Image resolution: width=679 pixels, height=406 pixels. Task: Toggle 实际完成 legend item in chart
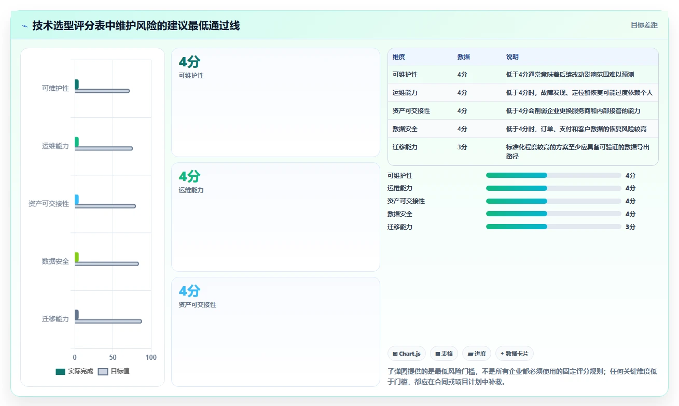(x=74, y=371)
